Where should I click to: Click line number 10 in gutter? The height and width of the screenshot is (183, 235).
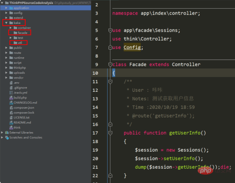tap(95, 73)
